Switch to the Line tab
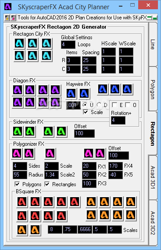161x250 pixels. click(153, 44)
